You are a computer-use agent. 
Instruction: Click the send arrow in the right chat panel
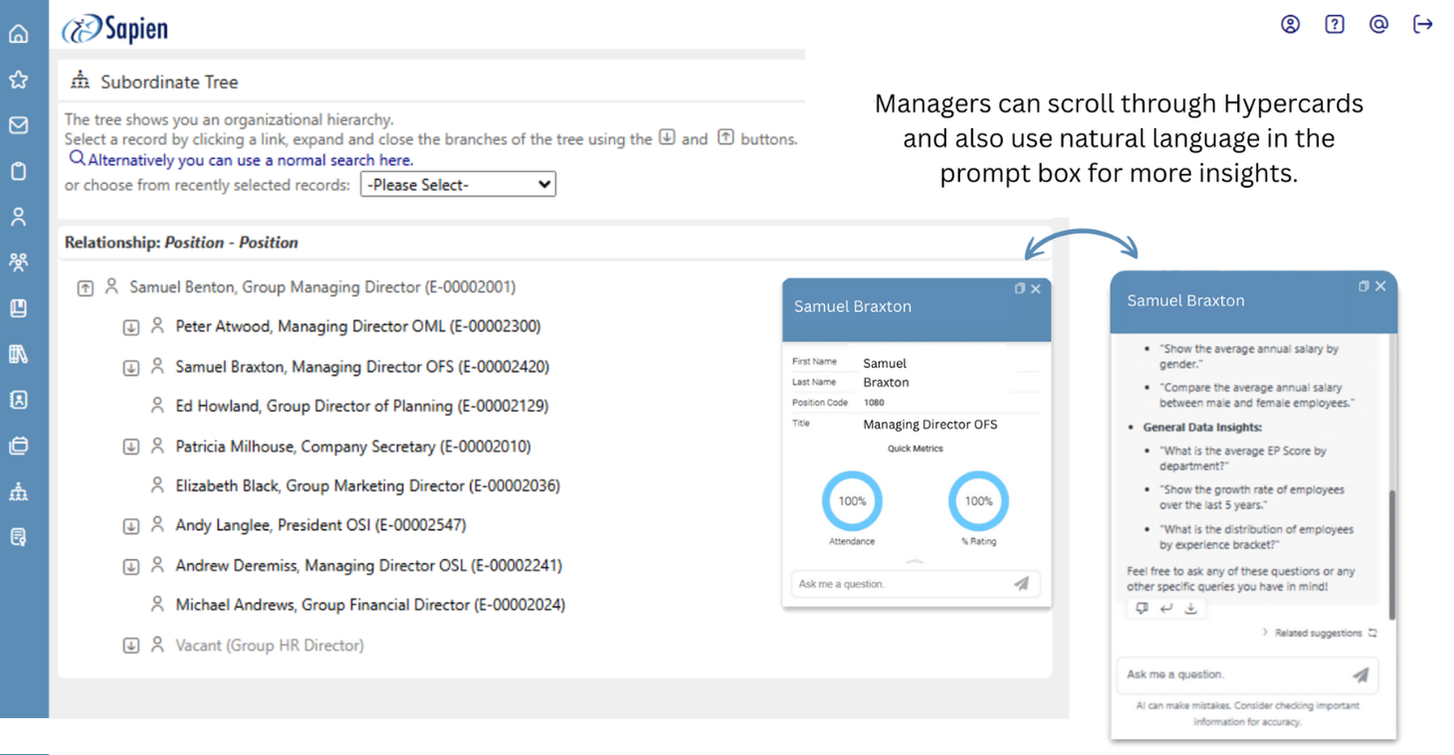[x=1359, y=674]
